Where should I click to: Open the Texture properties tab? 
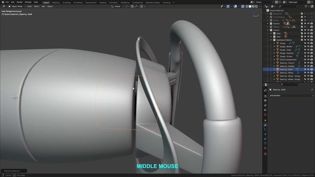265,154
